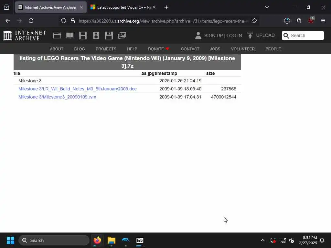Open a new browser tab
Image resolution: width=331 pixels, height=248 pixels.
[166, 7]
